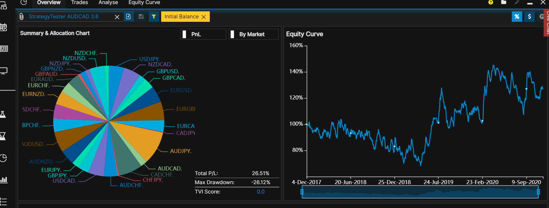This screenshot has width=549, height=208.
Task: Open the yellow help question mark
Action: pos(491,2)
